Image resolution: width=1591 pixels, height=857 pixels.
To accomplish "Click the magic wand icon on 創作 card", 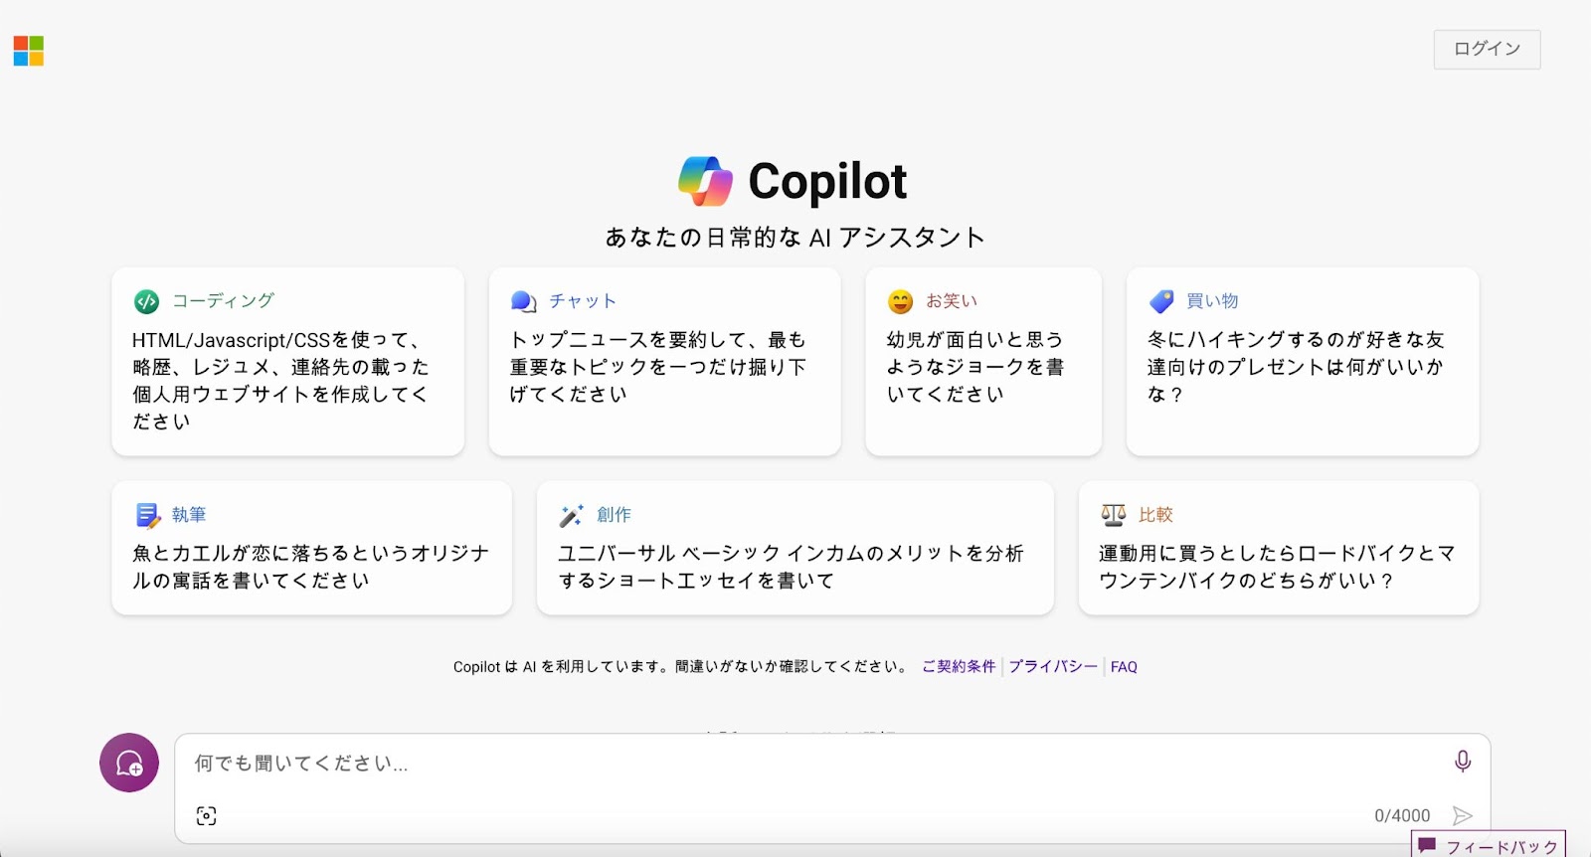I will [571, 515].
